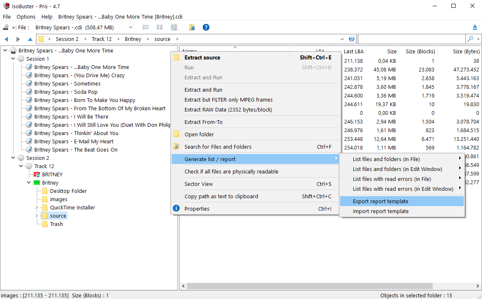Click Sector View menu entry
Screen dimensions: 482x299
(x=255, y=184)
